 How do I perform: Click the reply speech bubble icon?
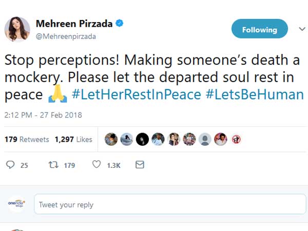pyautogui.click(x=10, y=165)
